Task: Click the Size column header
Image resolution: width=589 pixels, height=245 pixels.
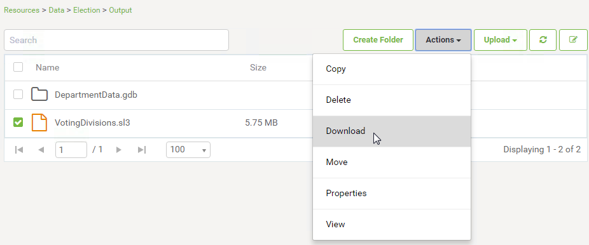Action: (x=258, y=67)
